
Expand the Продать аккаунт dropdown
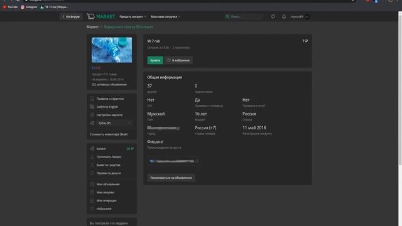pos(133,17)
